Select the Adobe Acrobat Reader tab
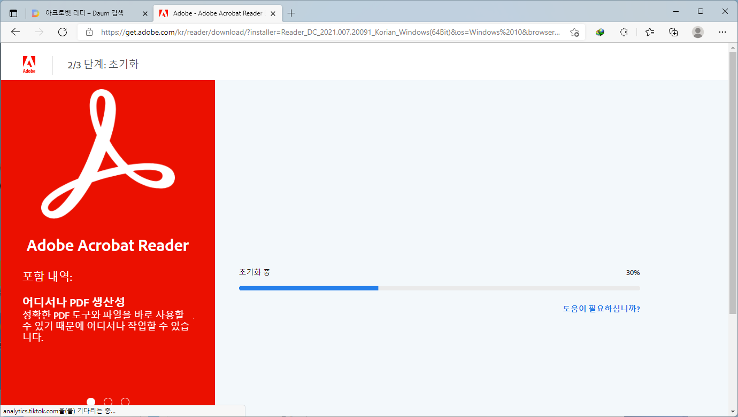The image size is (738, 417). click(x=218, y=13)
